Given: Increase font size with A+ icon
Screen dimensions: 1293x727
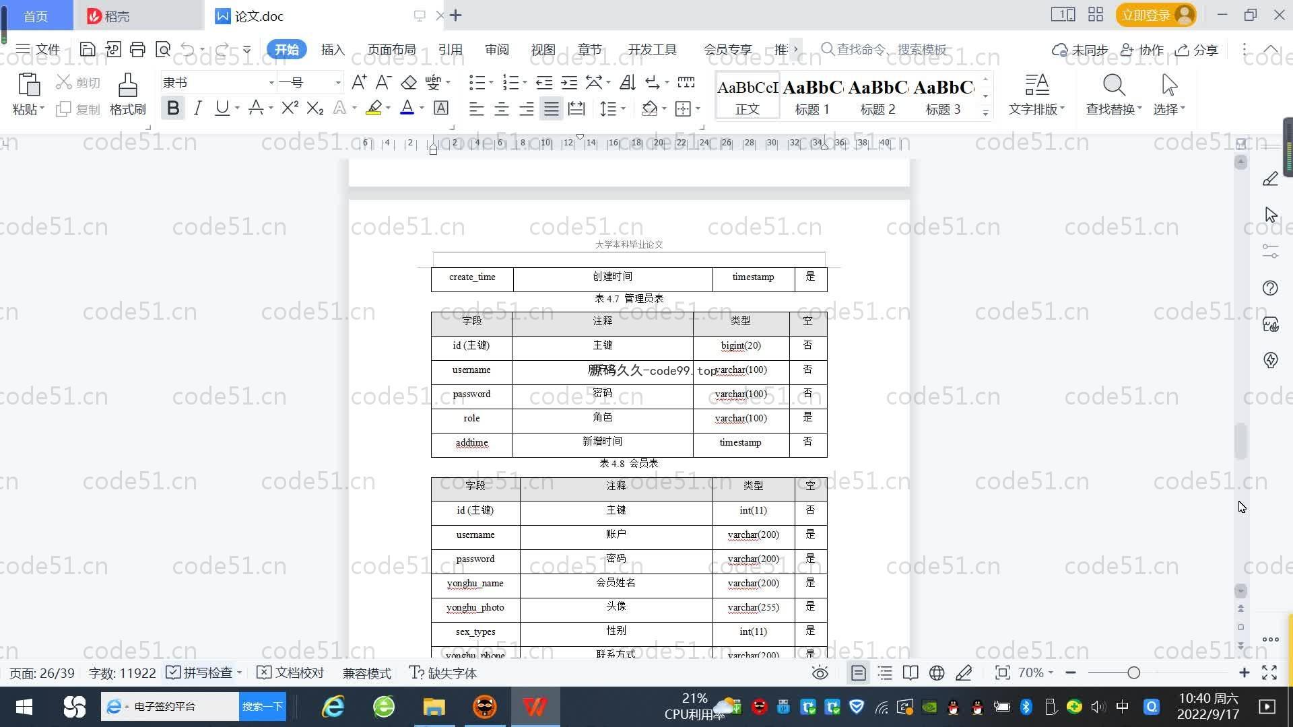Looking at the screenshot, I should tap(359, 82).
